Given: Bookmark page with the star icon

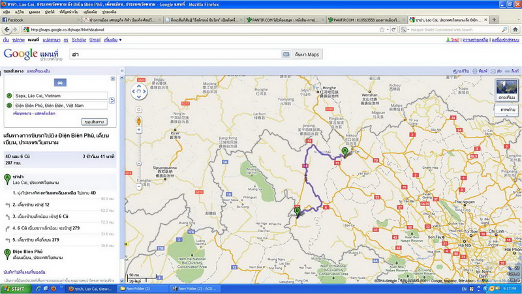Looking at the screenshot, I should pyautogui.click(x=382, y=29).
